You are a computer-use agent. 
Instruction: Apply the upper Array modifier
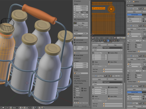(x=99, y=45)
